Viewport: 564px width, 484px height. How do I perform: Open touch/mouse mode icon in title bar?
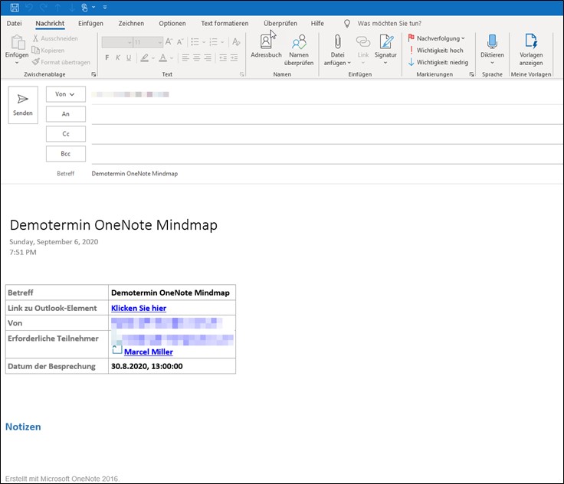[85, 7]
